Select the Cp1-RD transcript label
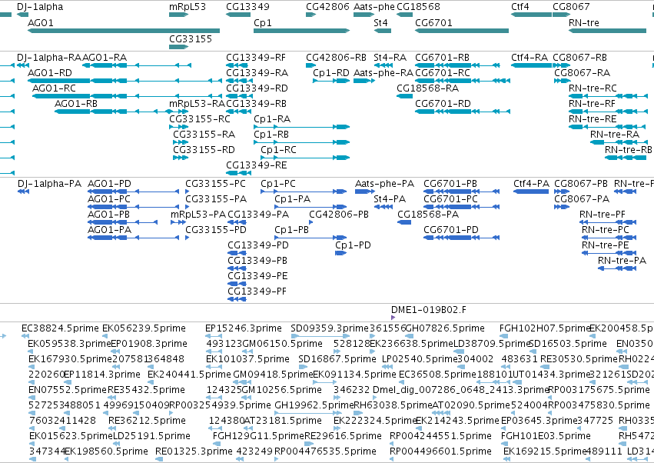 tap(331, 73)
